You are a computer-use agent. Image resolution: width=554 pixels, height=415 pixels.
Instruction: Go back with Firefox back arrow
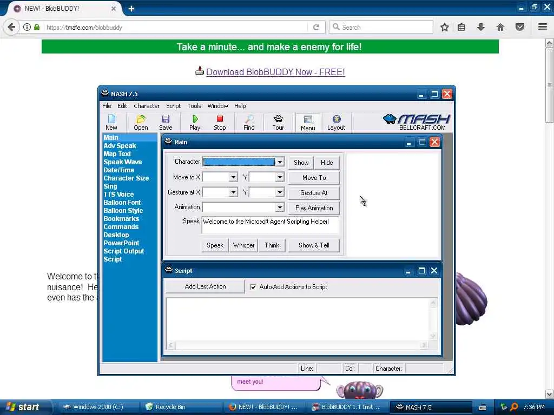coord(11,27)
